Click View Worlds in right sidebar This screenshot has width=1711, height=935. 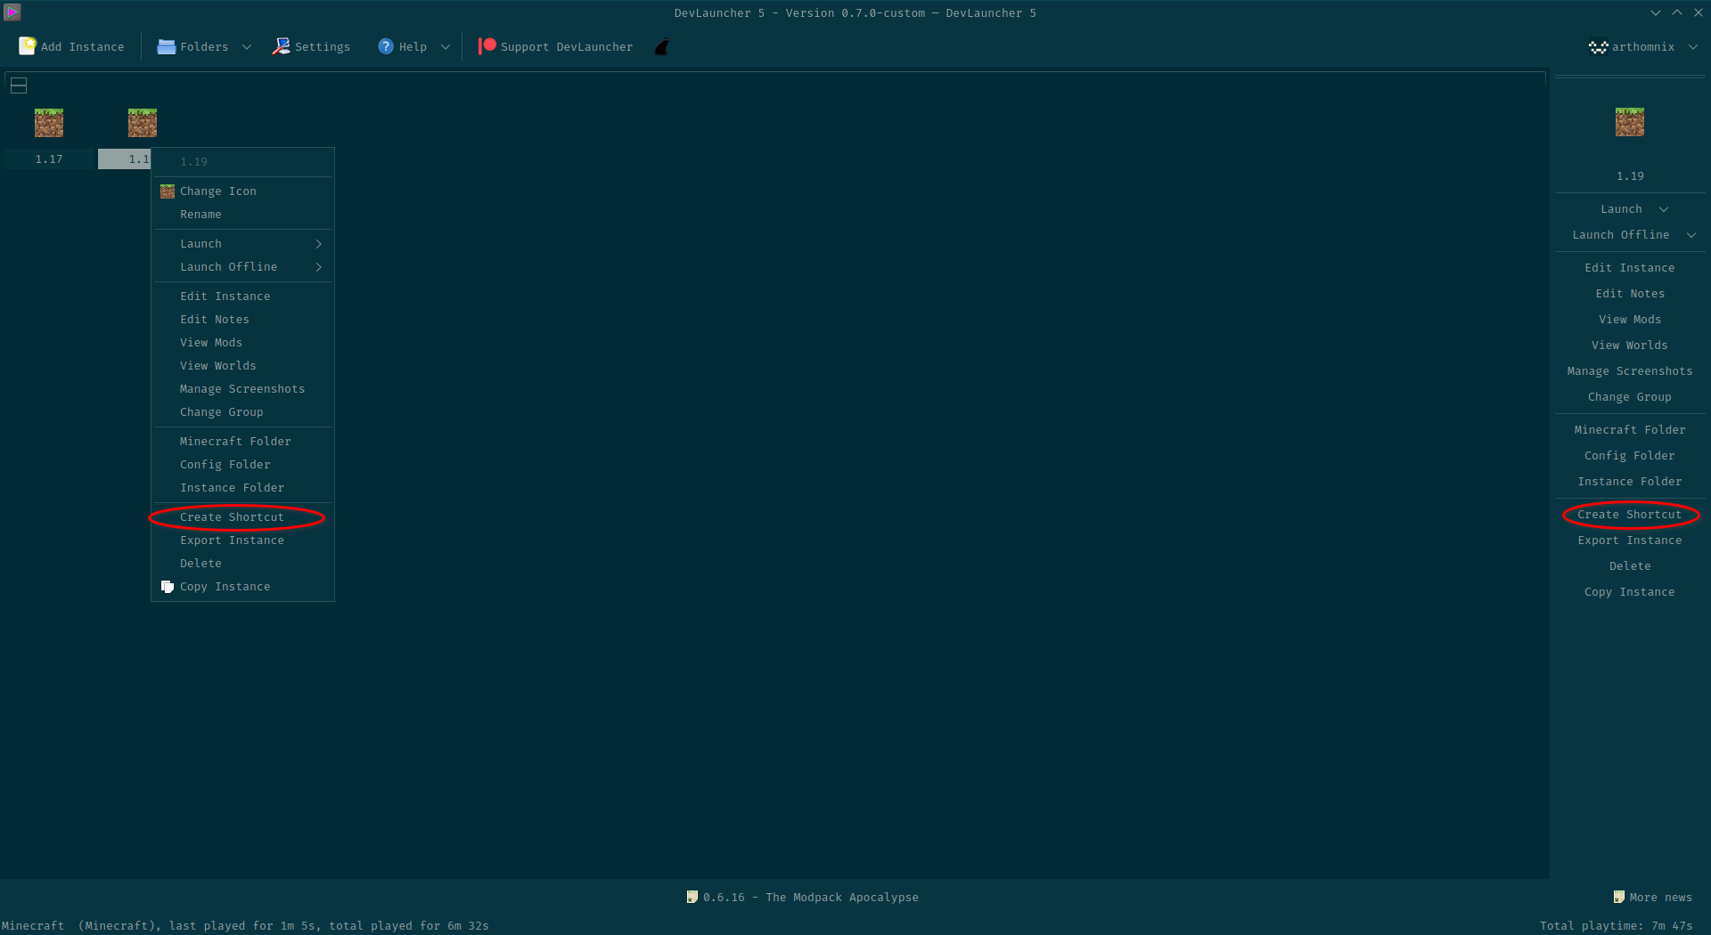point(1630,346)
